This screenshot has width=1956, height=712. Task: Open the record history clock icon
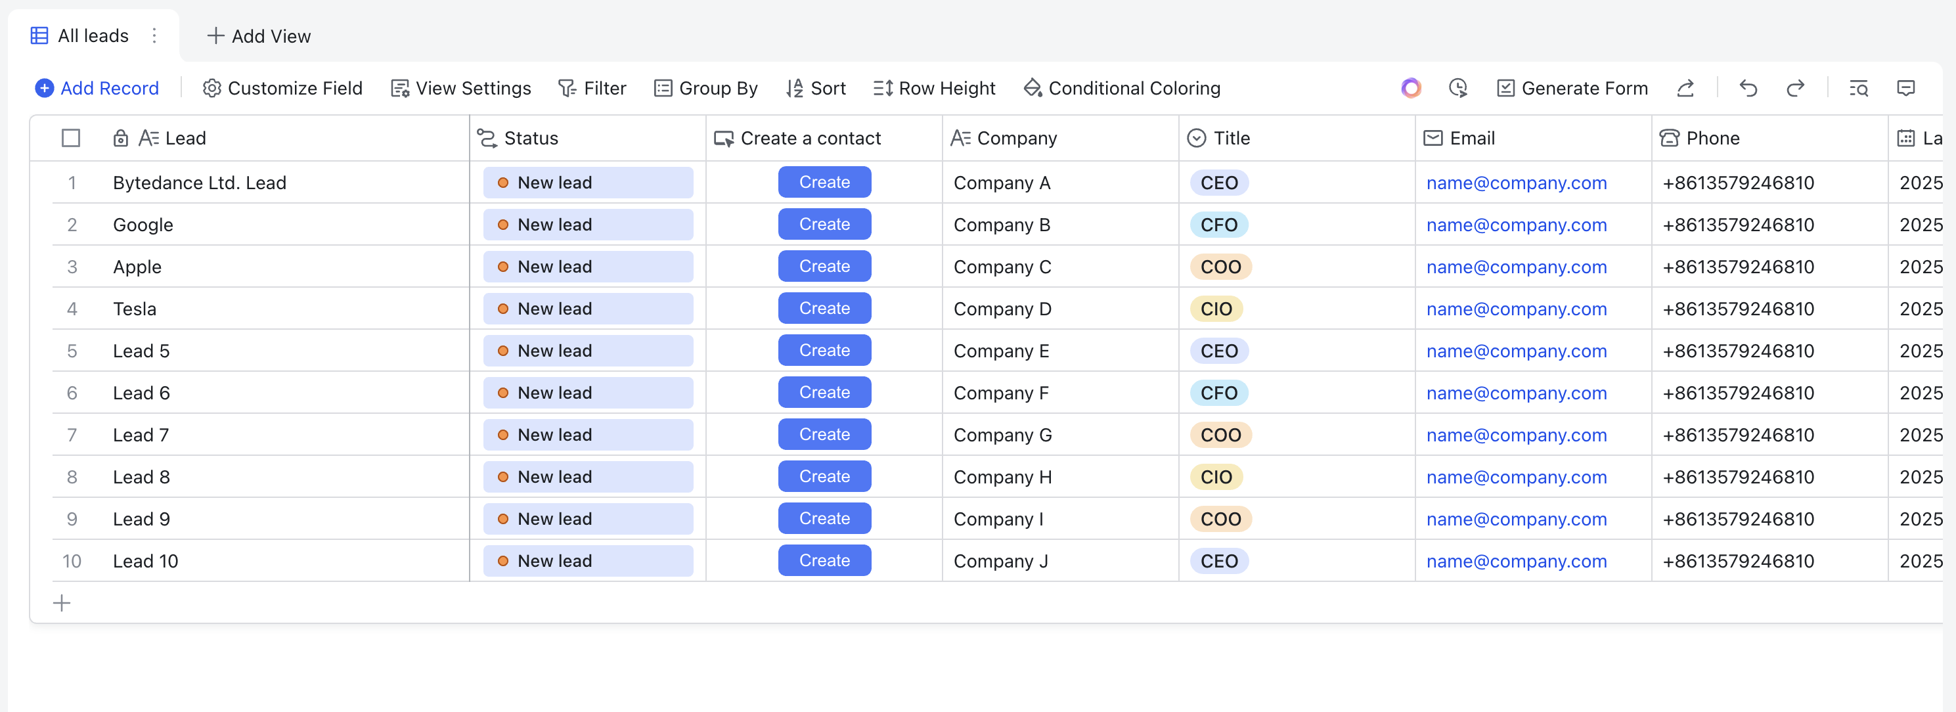[1457, 88]
